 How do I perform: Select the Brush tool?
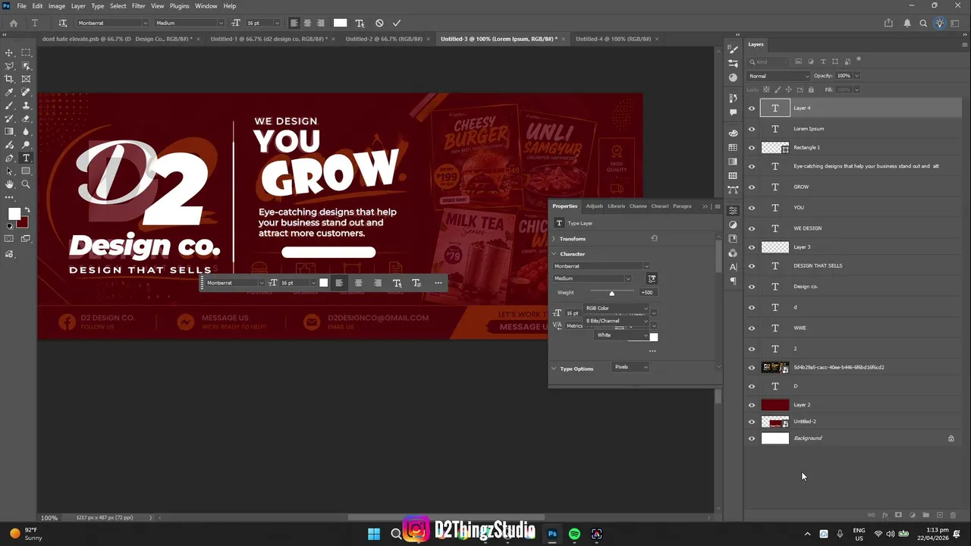coord(9,105)
